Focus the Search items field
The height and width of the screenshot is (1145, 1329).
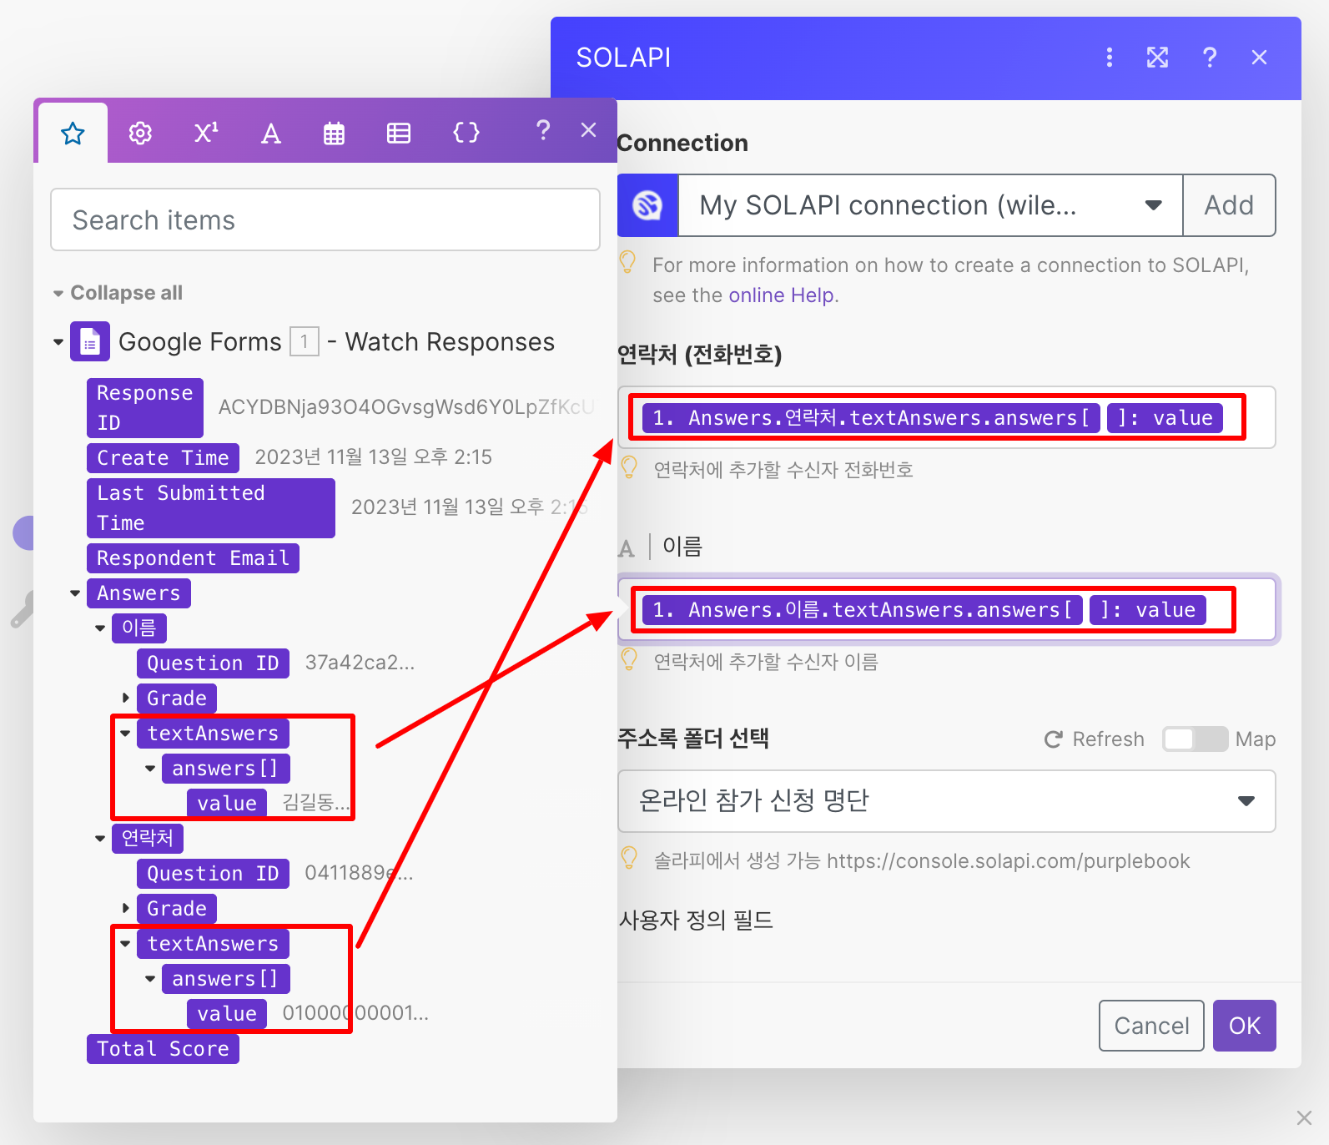point(325,219)
